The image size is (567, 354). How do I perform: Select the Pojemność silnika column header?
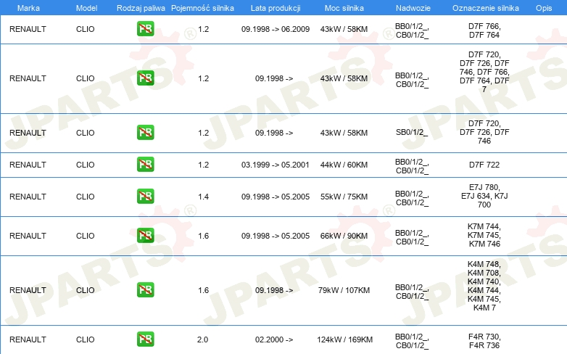202,8
